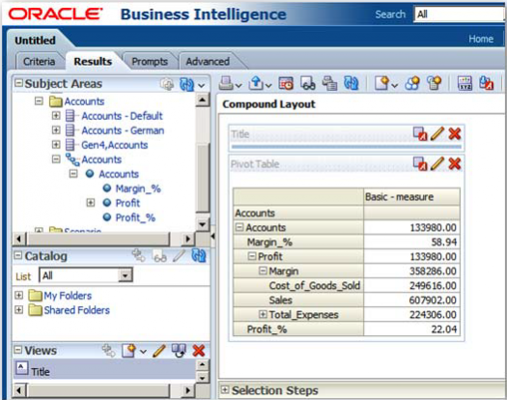The width and height of the screenshot is (507, 400).
Task: Edit the Pivot Table view with pencil
Action: pos(437,163)
